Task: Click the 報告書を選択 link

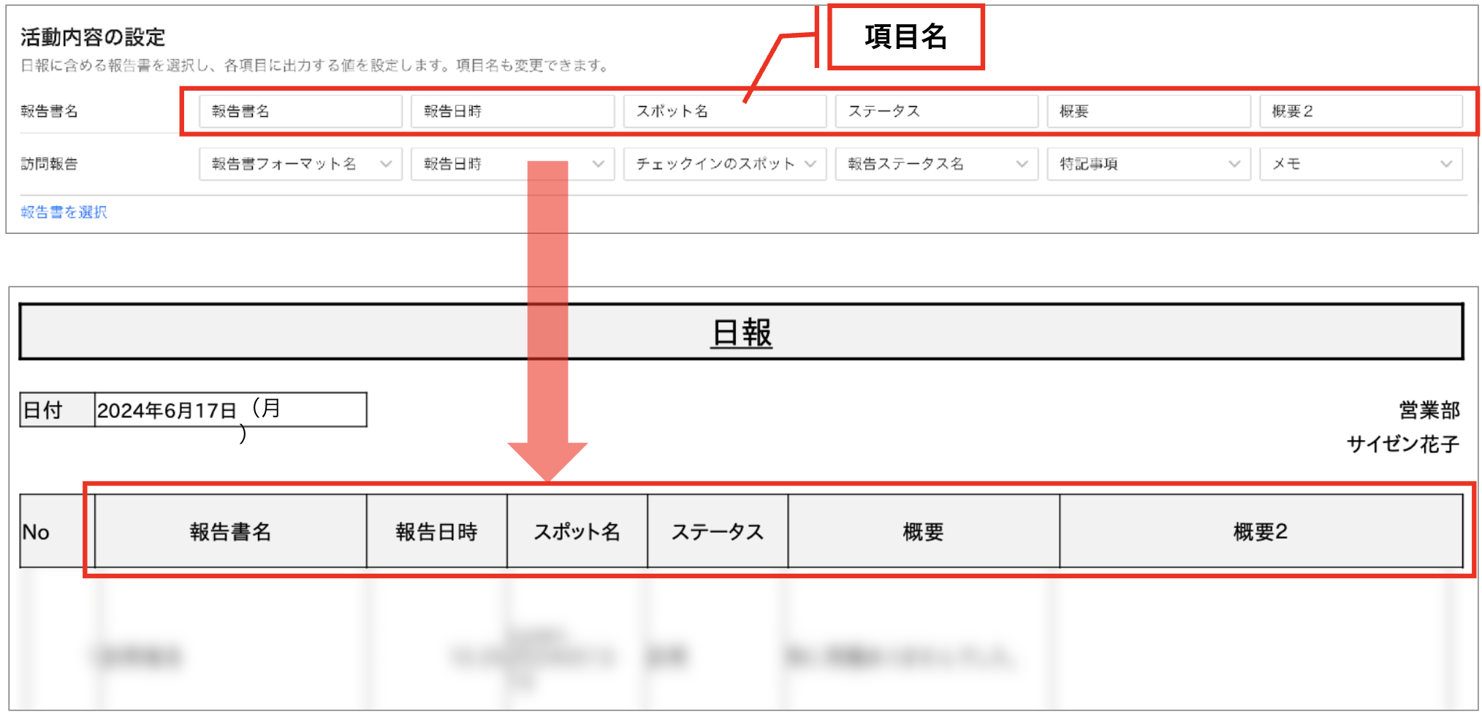Action: click(x=64, y=212)
